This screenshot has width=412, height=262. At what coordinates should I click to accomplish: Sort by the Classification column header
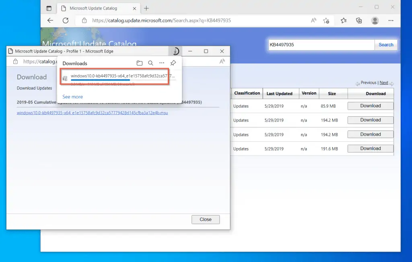(247, 93)
